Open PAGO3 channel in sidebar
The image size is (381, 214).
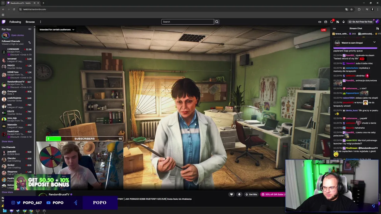pyautogui.click(x=17, y=67)
